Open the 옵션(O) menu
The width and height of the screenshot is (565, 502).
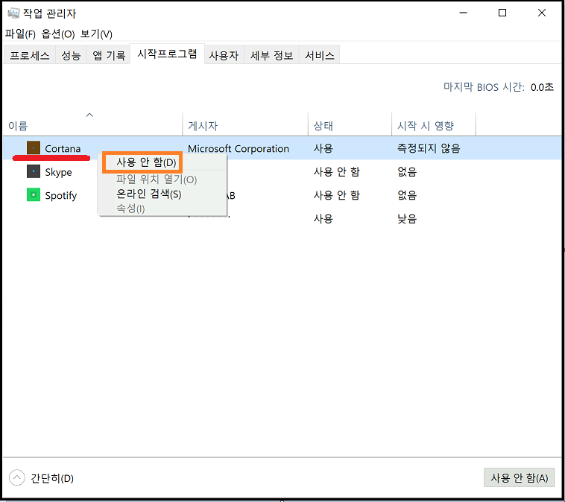click(57, 34)
